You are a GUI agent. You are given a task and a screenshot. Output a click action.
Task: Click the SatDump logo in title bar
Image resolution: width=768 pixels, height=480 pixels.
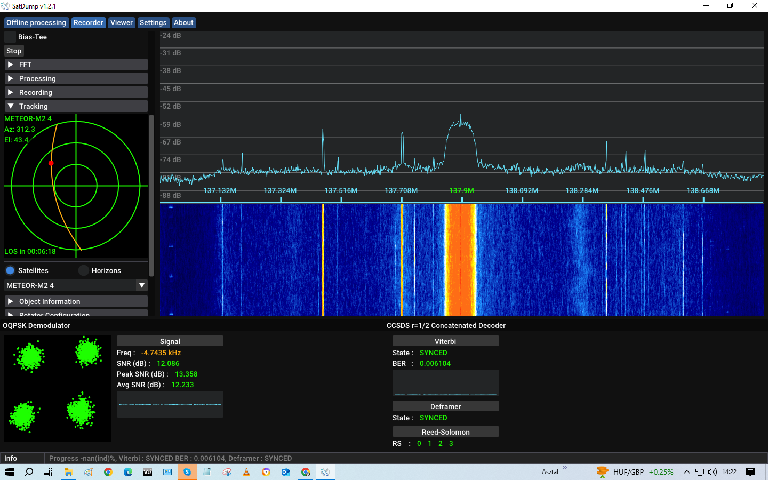5,6
